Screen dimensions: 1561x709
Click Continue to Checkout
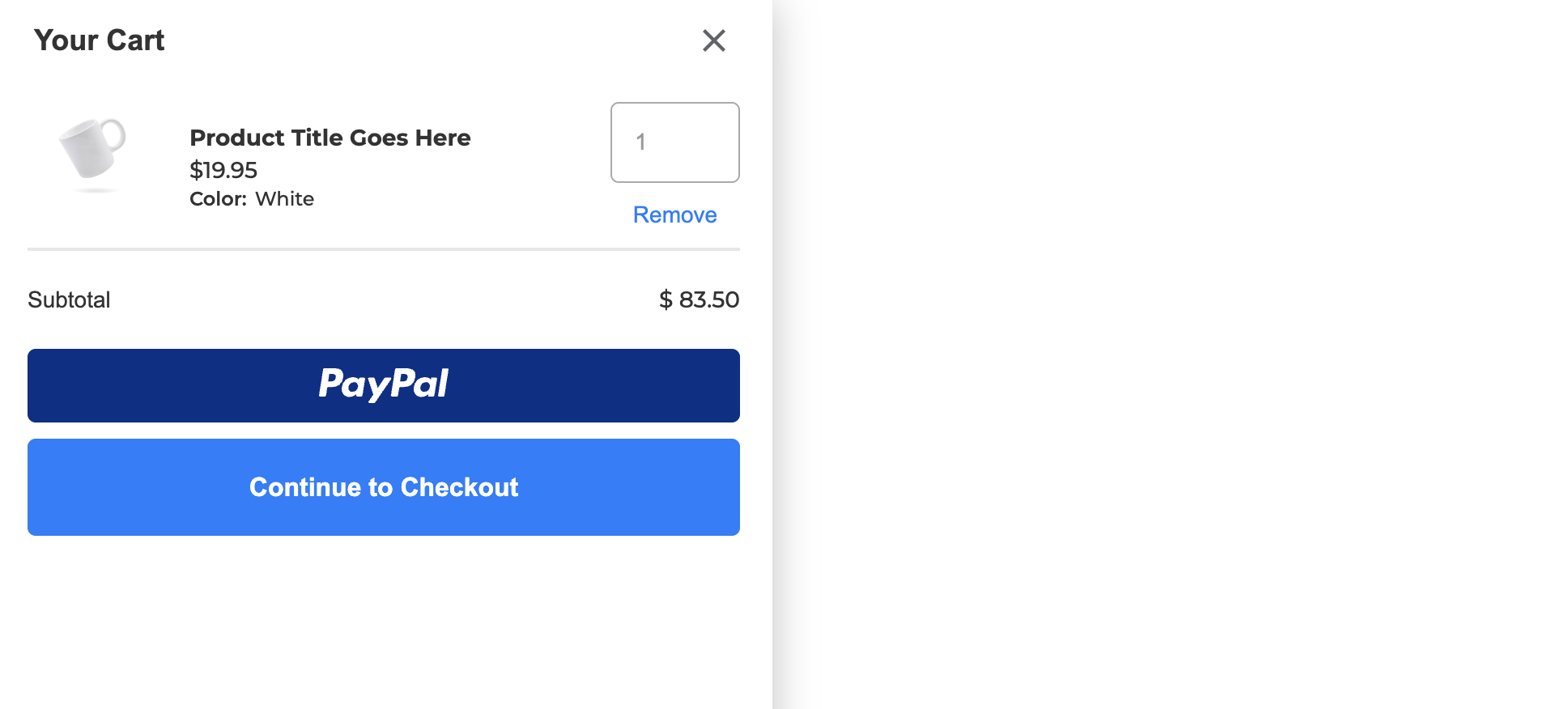pyautogui.click(x=384, y=487)
